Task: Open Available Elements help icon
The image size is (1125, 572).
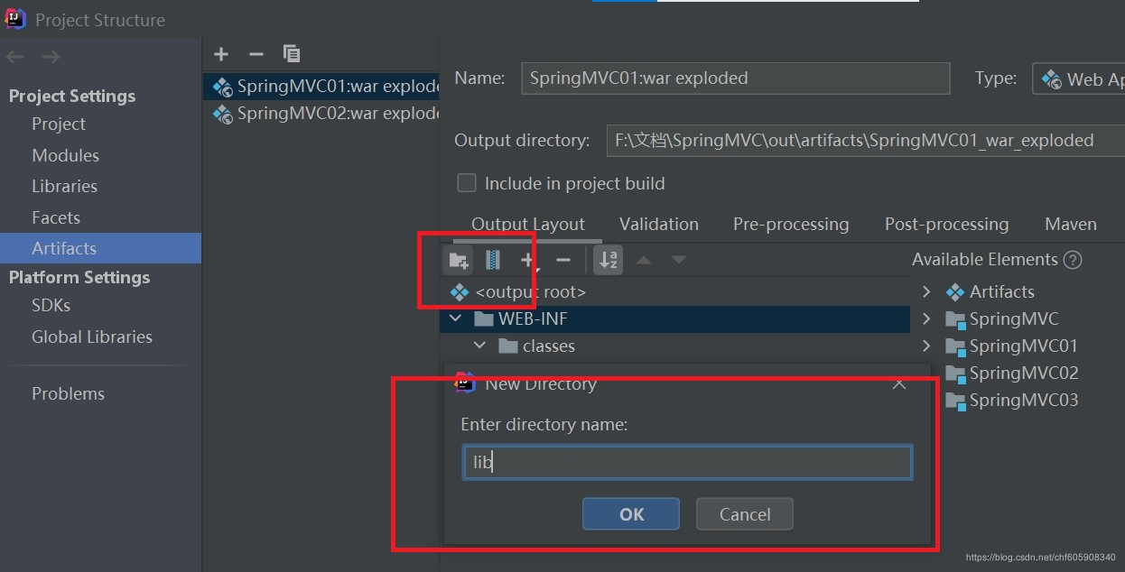Action: click(1073, 260)
